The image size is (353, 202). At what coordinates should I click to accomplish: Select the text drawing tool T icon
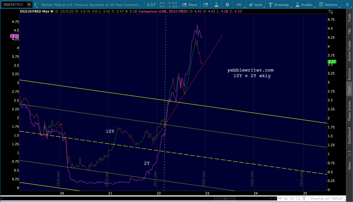tap(304, 199)
